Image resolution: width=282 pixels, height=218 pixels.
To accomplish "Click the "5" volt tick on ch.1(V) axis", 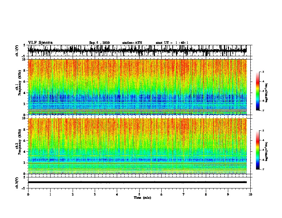I will pyautogui.click(x=24, y=45).
